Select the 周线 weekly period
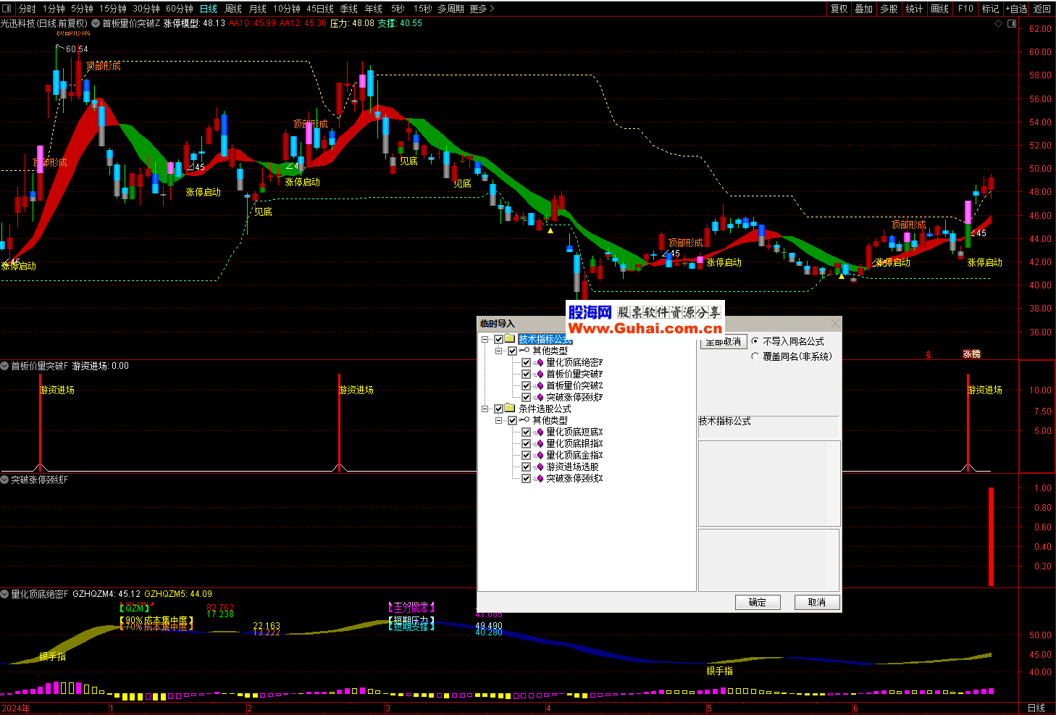 (x=233, y=9)
